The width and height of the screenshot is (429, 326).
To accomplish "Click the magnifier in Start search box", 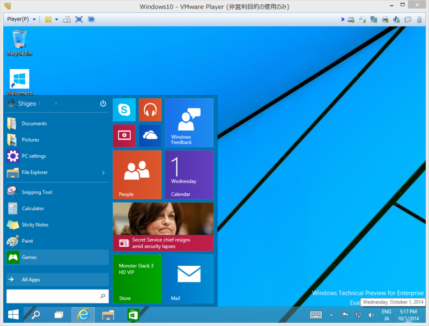I will click(x=103, y=296).
